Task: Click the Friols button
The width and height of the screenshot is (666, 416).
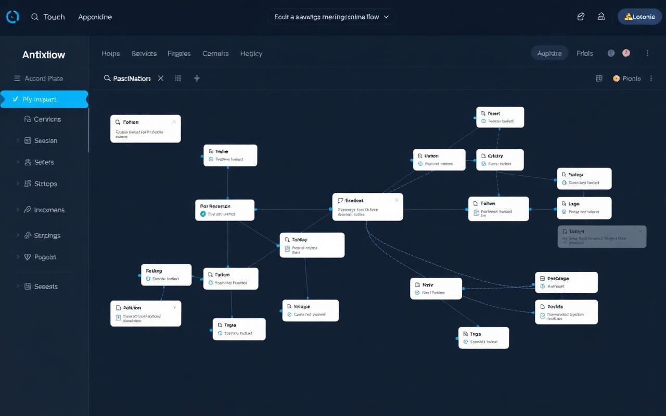Action: click(x=585, y=53)
